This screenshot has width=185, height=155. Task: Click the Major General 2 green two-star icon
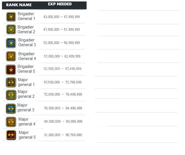(11, 95)
